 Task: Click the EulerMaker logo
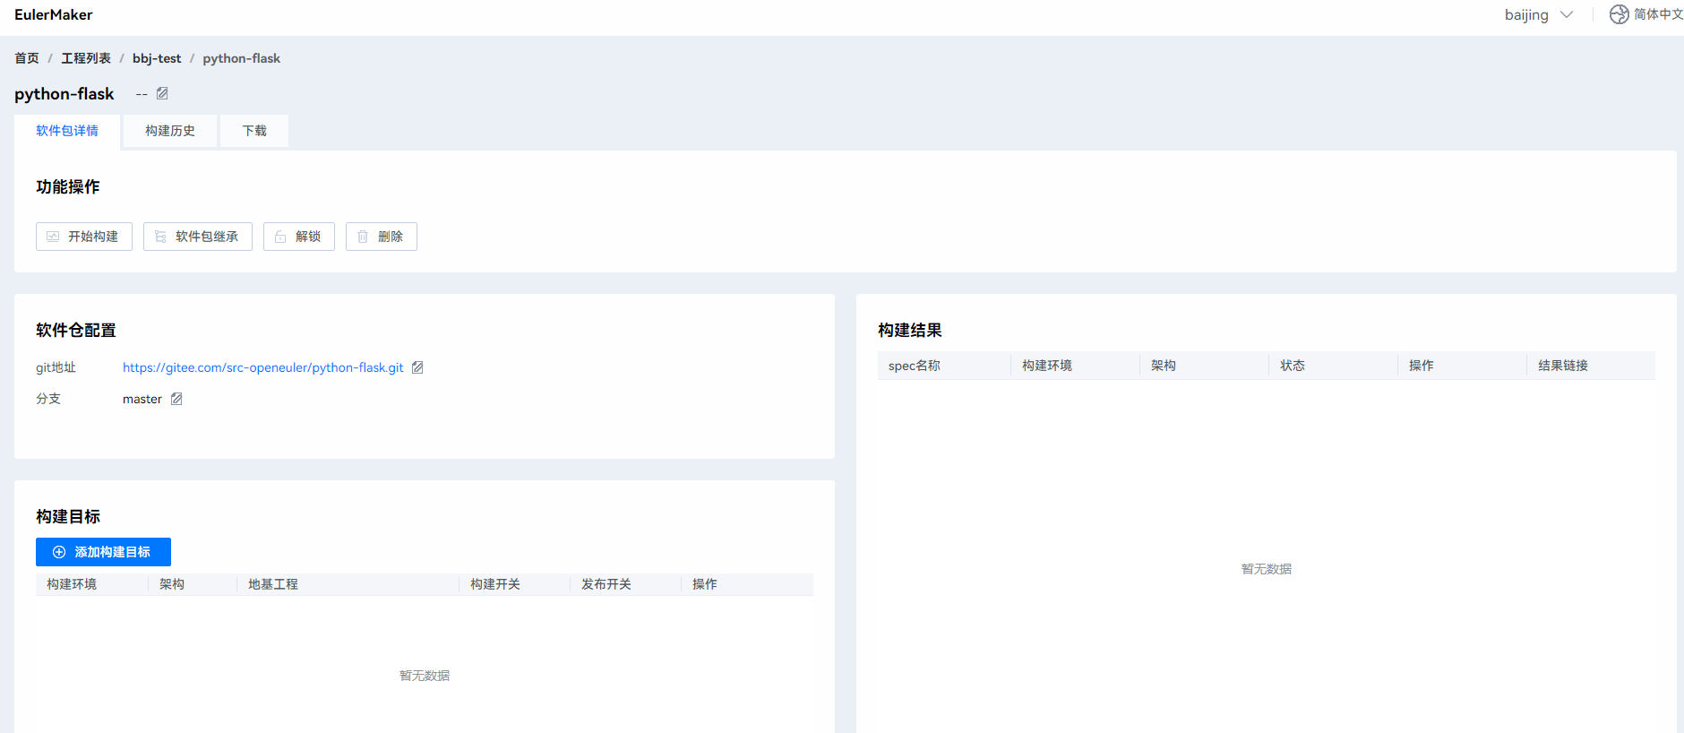point(54,14)
